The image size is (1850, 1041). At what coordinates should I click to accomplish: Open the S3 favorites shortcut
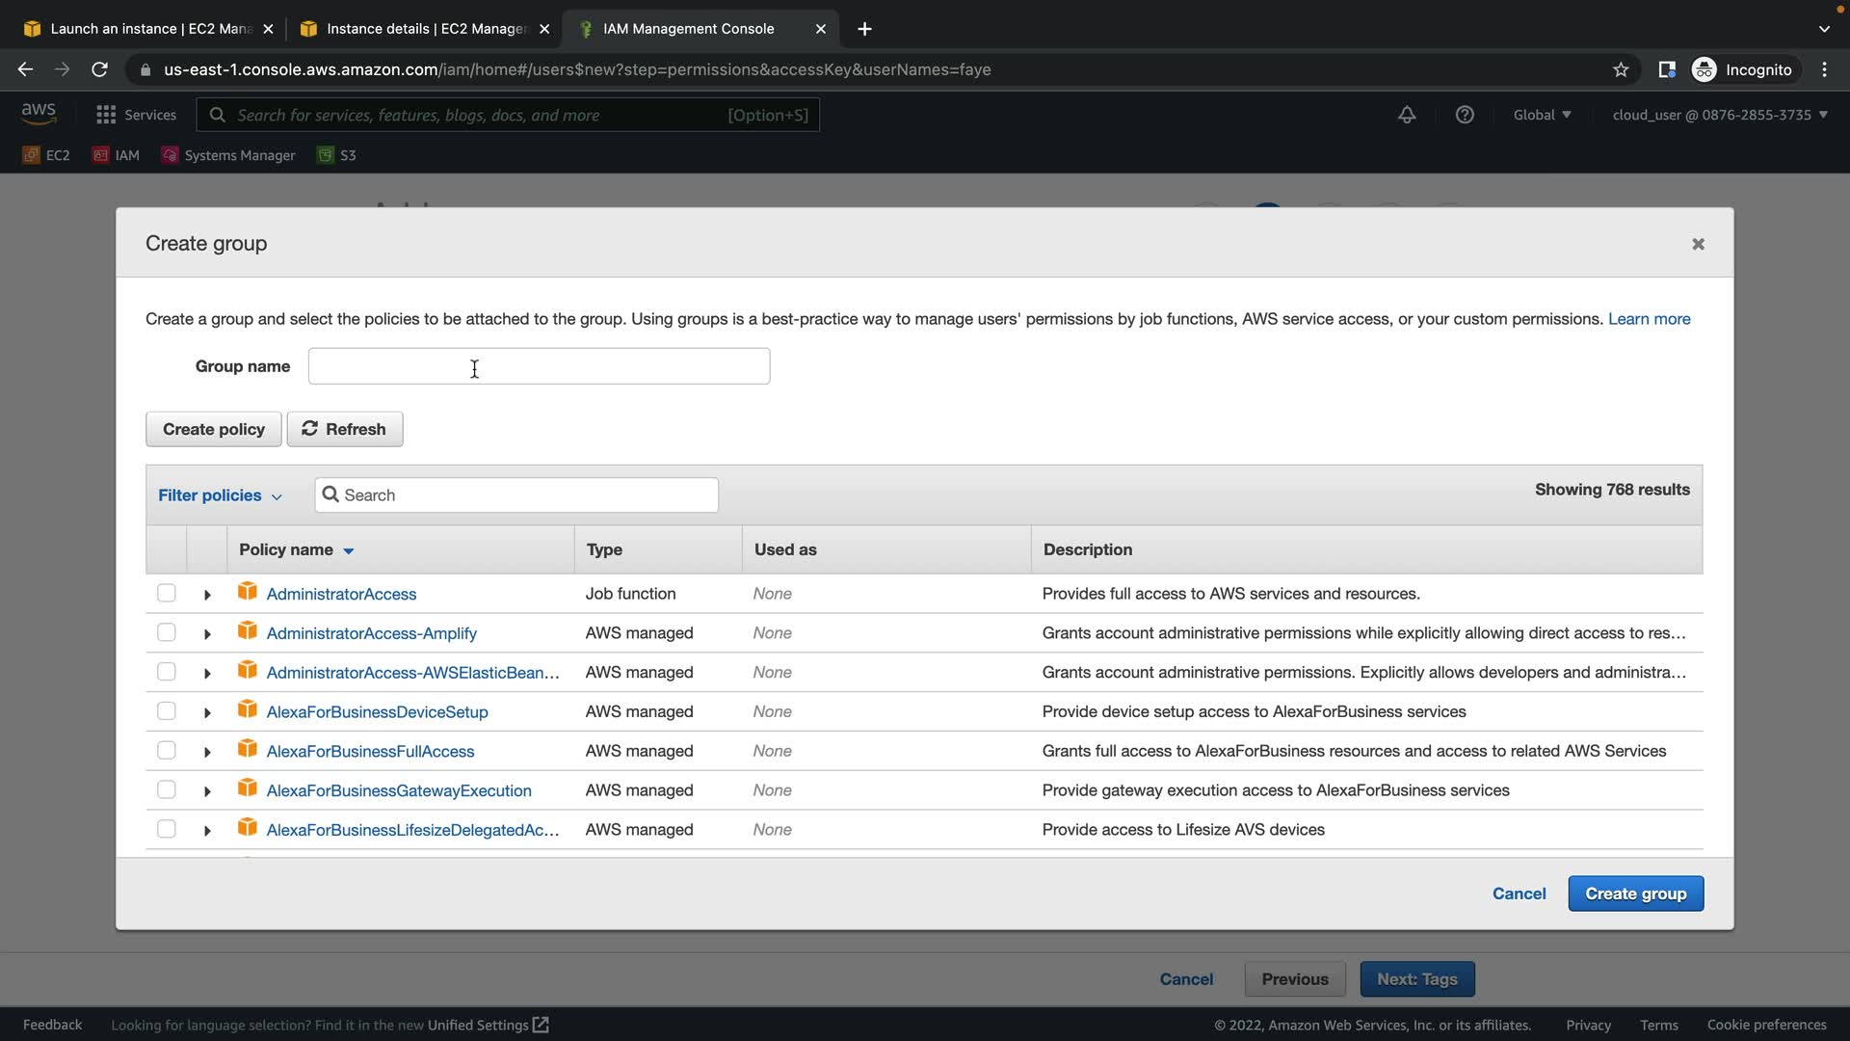(x=337, y=155)
